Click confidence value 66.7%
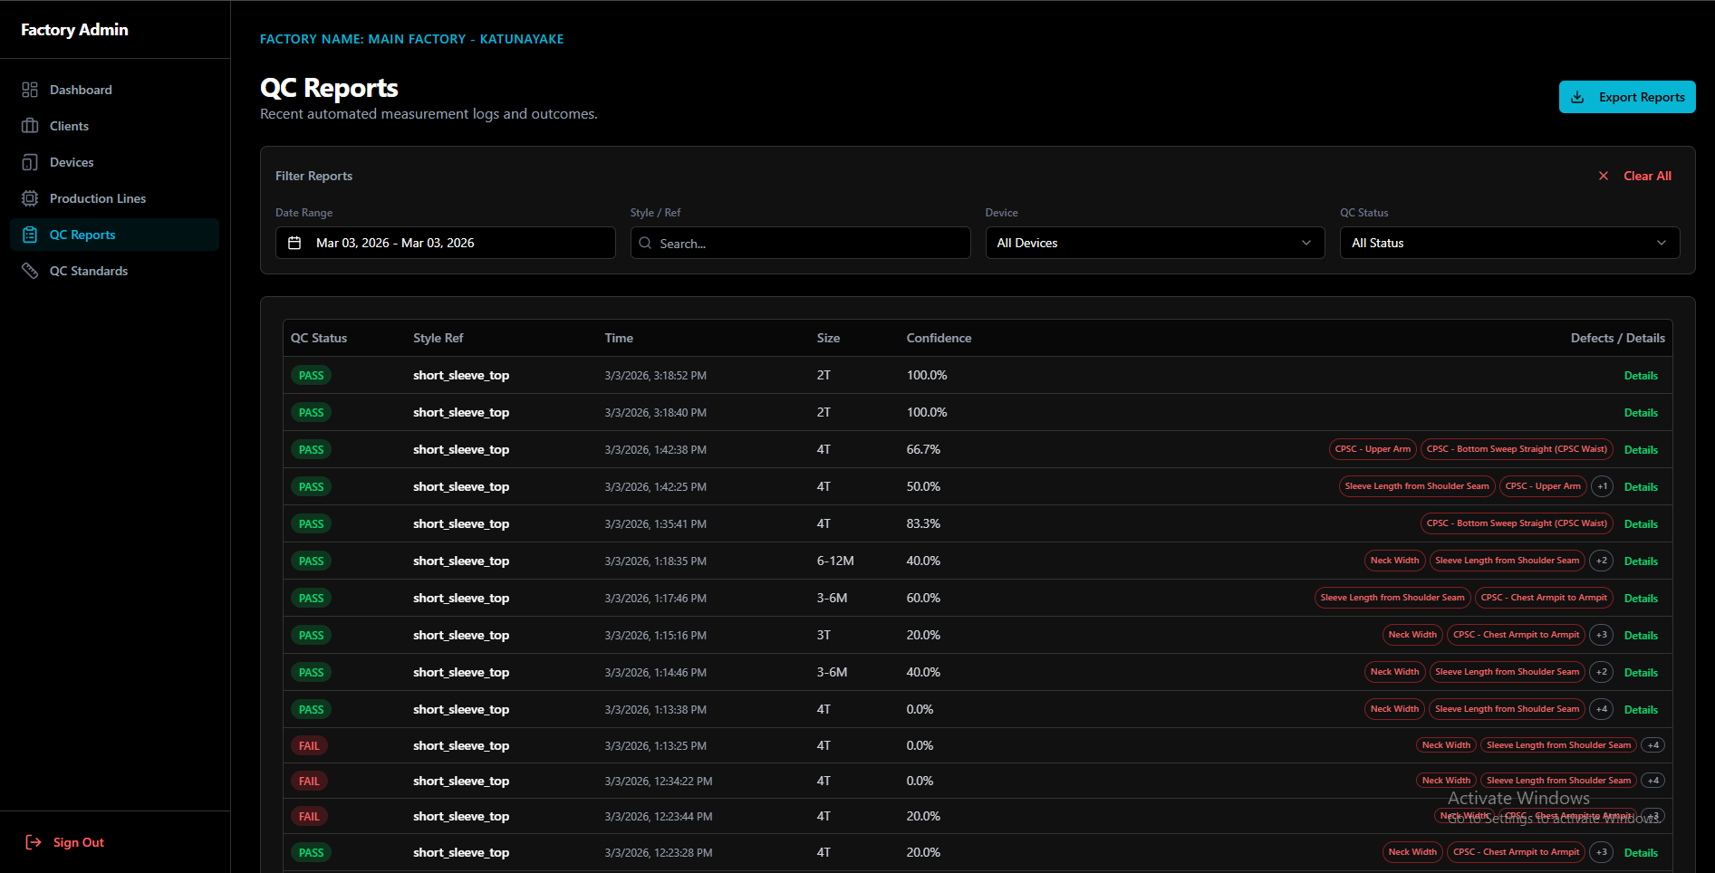 (x=923, y=449)
